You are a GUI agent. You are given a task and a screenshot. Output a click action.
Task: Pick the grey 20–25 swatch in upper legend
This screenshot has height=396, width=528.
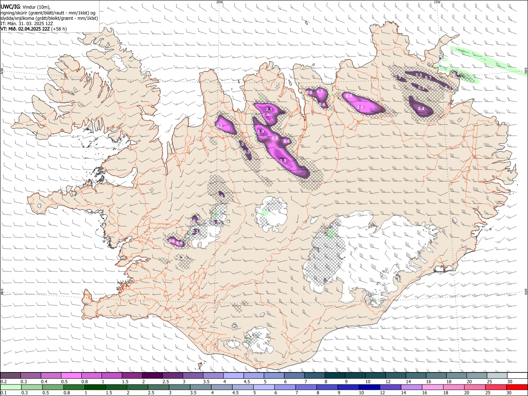click(x=476, y=375)
